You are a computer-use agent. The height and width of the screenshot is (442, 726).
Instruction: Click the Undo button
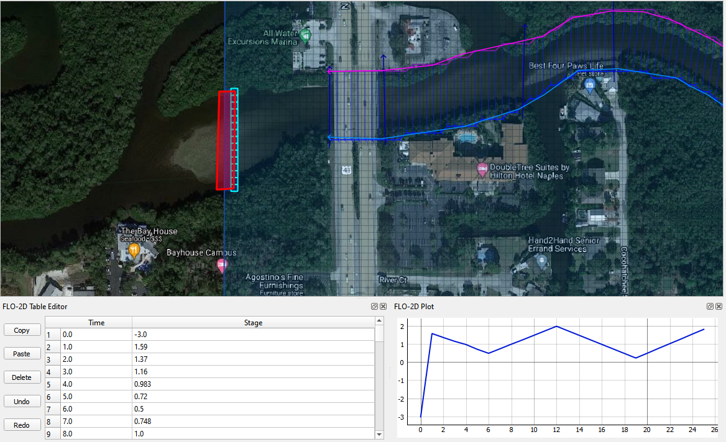[x=22, y=402]
